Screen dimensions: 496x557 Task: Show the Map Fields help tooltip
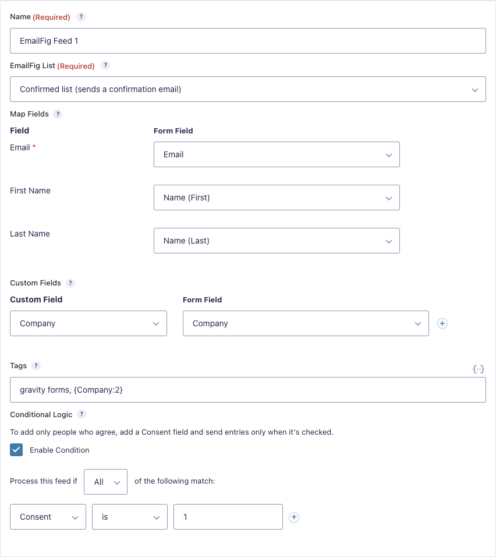click(x=58, y=114)
